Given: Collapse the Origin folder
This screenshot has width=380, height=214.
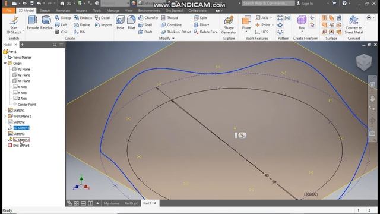Looking at the screenshot, I should (5, 64).
